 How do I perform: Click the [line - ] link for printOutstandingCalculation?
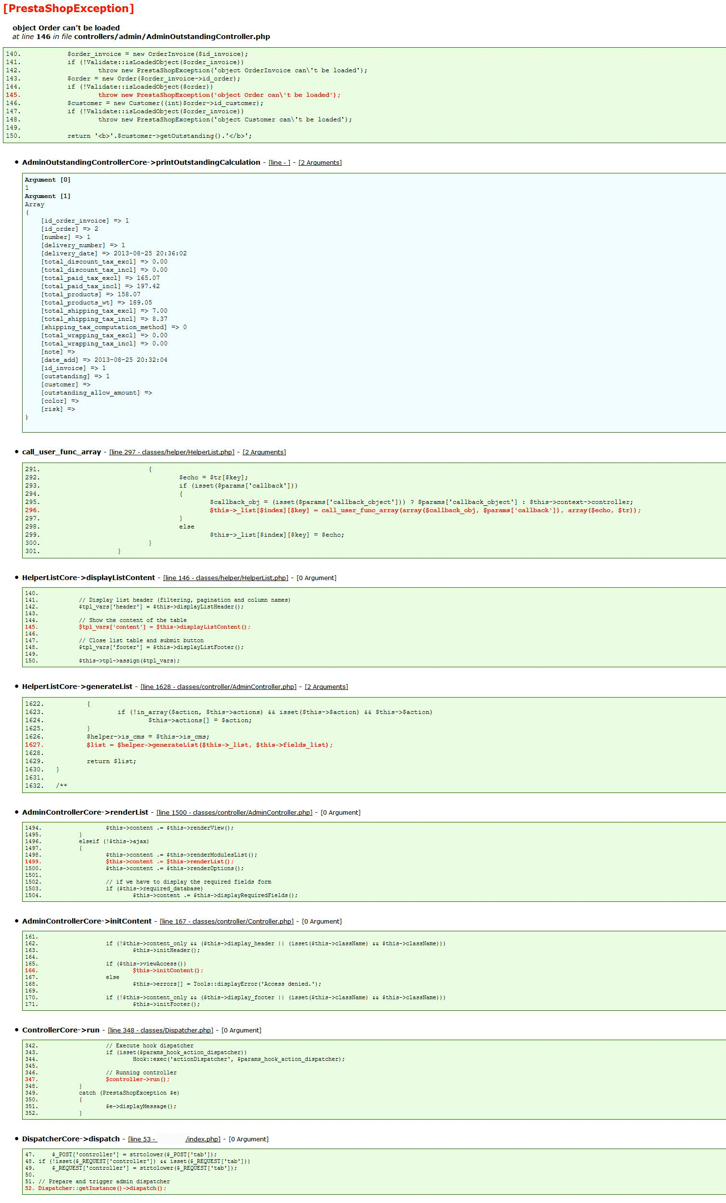(279, 162)
